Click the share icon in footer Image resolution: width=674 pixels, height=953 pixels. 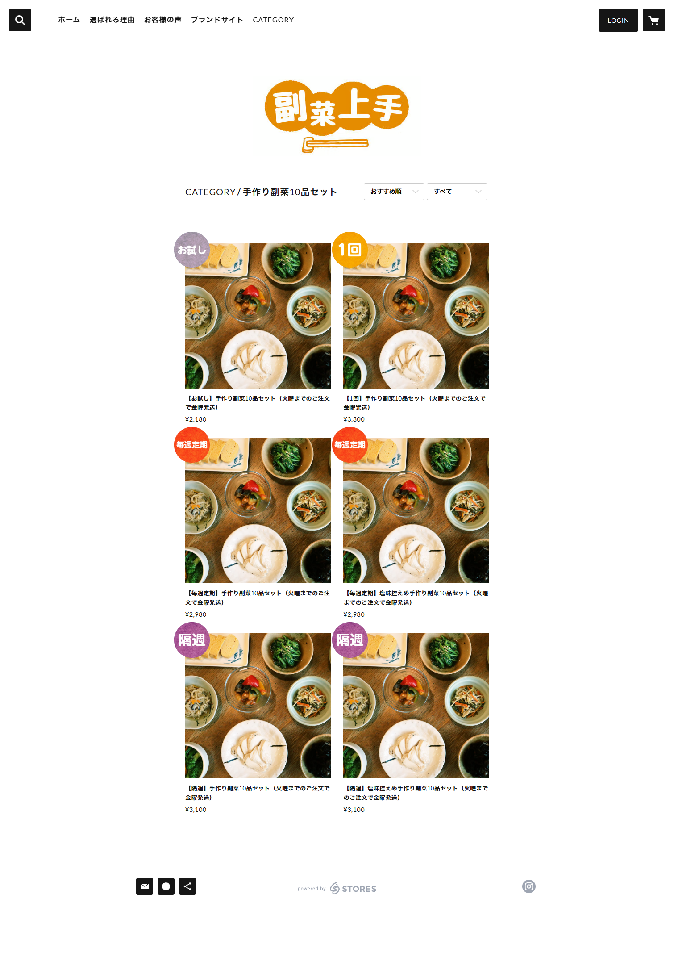(x=187, y=886)
